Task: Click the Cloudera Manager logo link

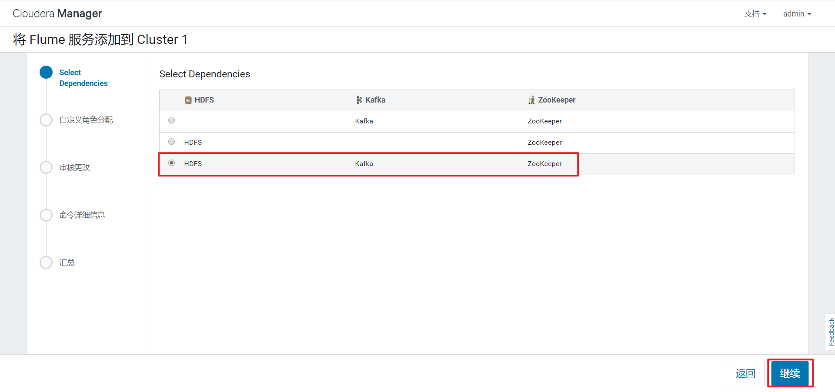Action: tap(57, 13)
